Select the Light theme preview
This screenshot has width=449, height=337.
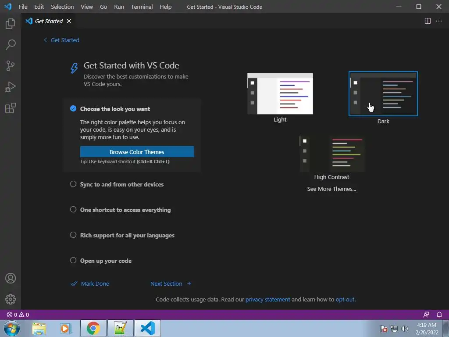280,94
